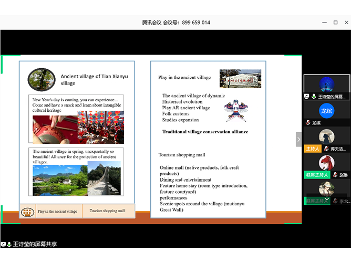
Task: Click the green microphone icon in sidebar top tile
Action: pos(313,97)
